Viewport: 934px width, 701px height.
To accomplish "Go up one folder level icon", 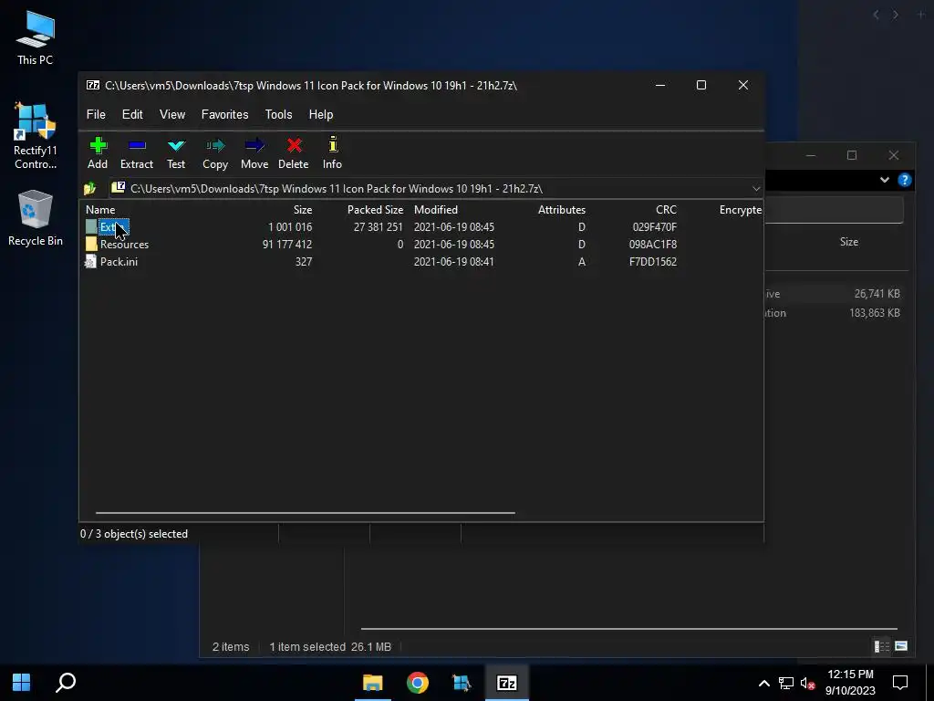I will pos(90,189).
